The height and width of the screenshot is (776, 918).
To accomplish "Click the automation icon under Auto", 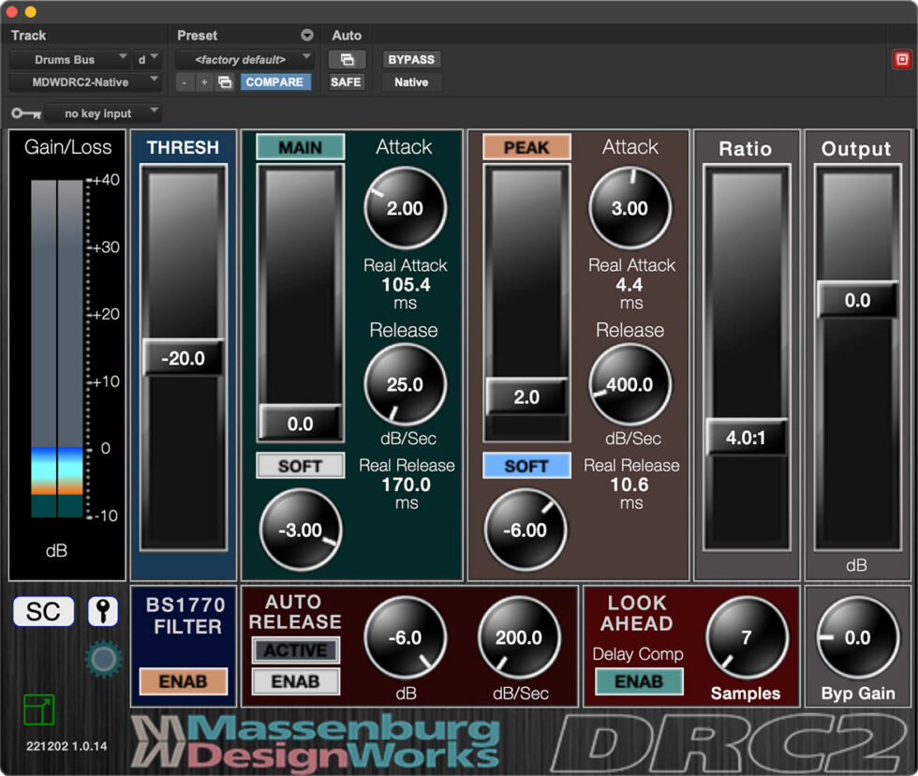I will pos(348,58).
